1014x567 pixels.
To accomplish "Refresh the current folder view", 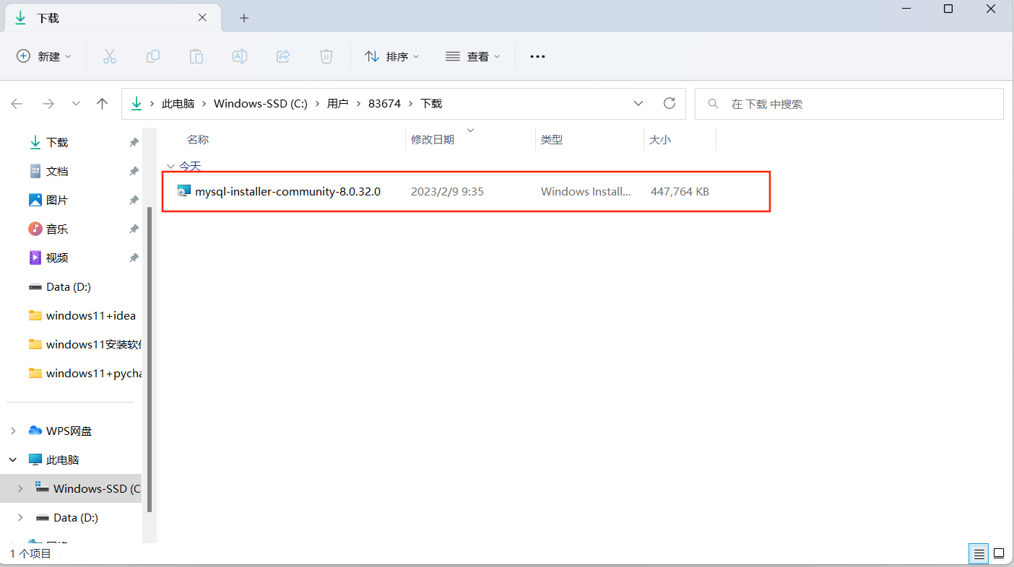I will coord(669,103).
